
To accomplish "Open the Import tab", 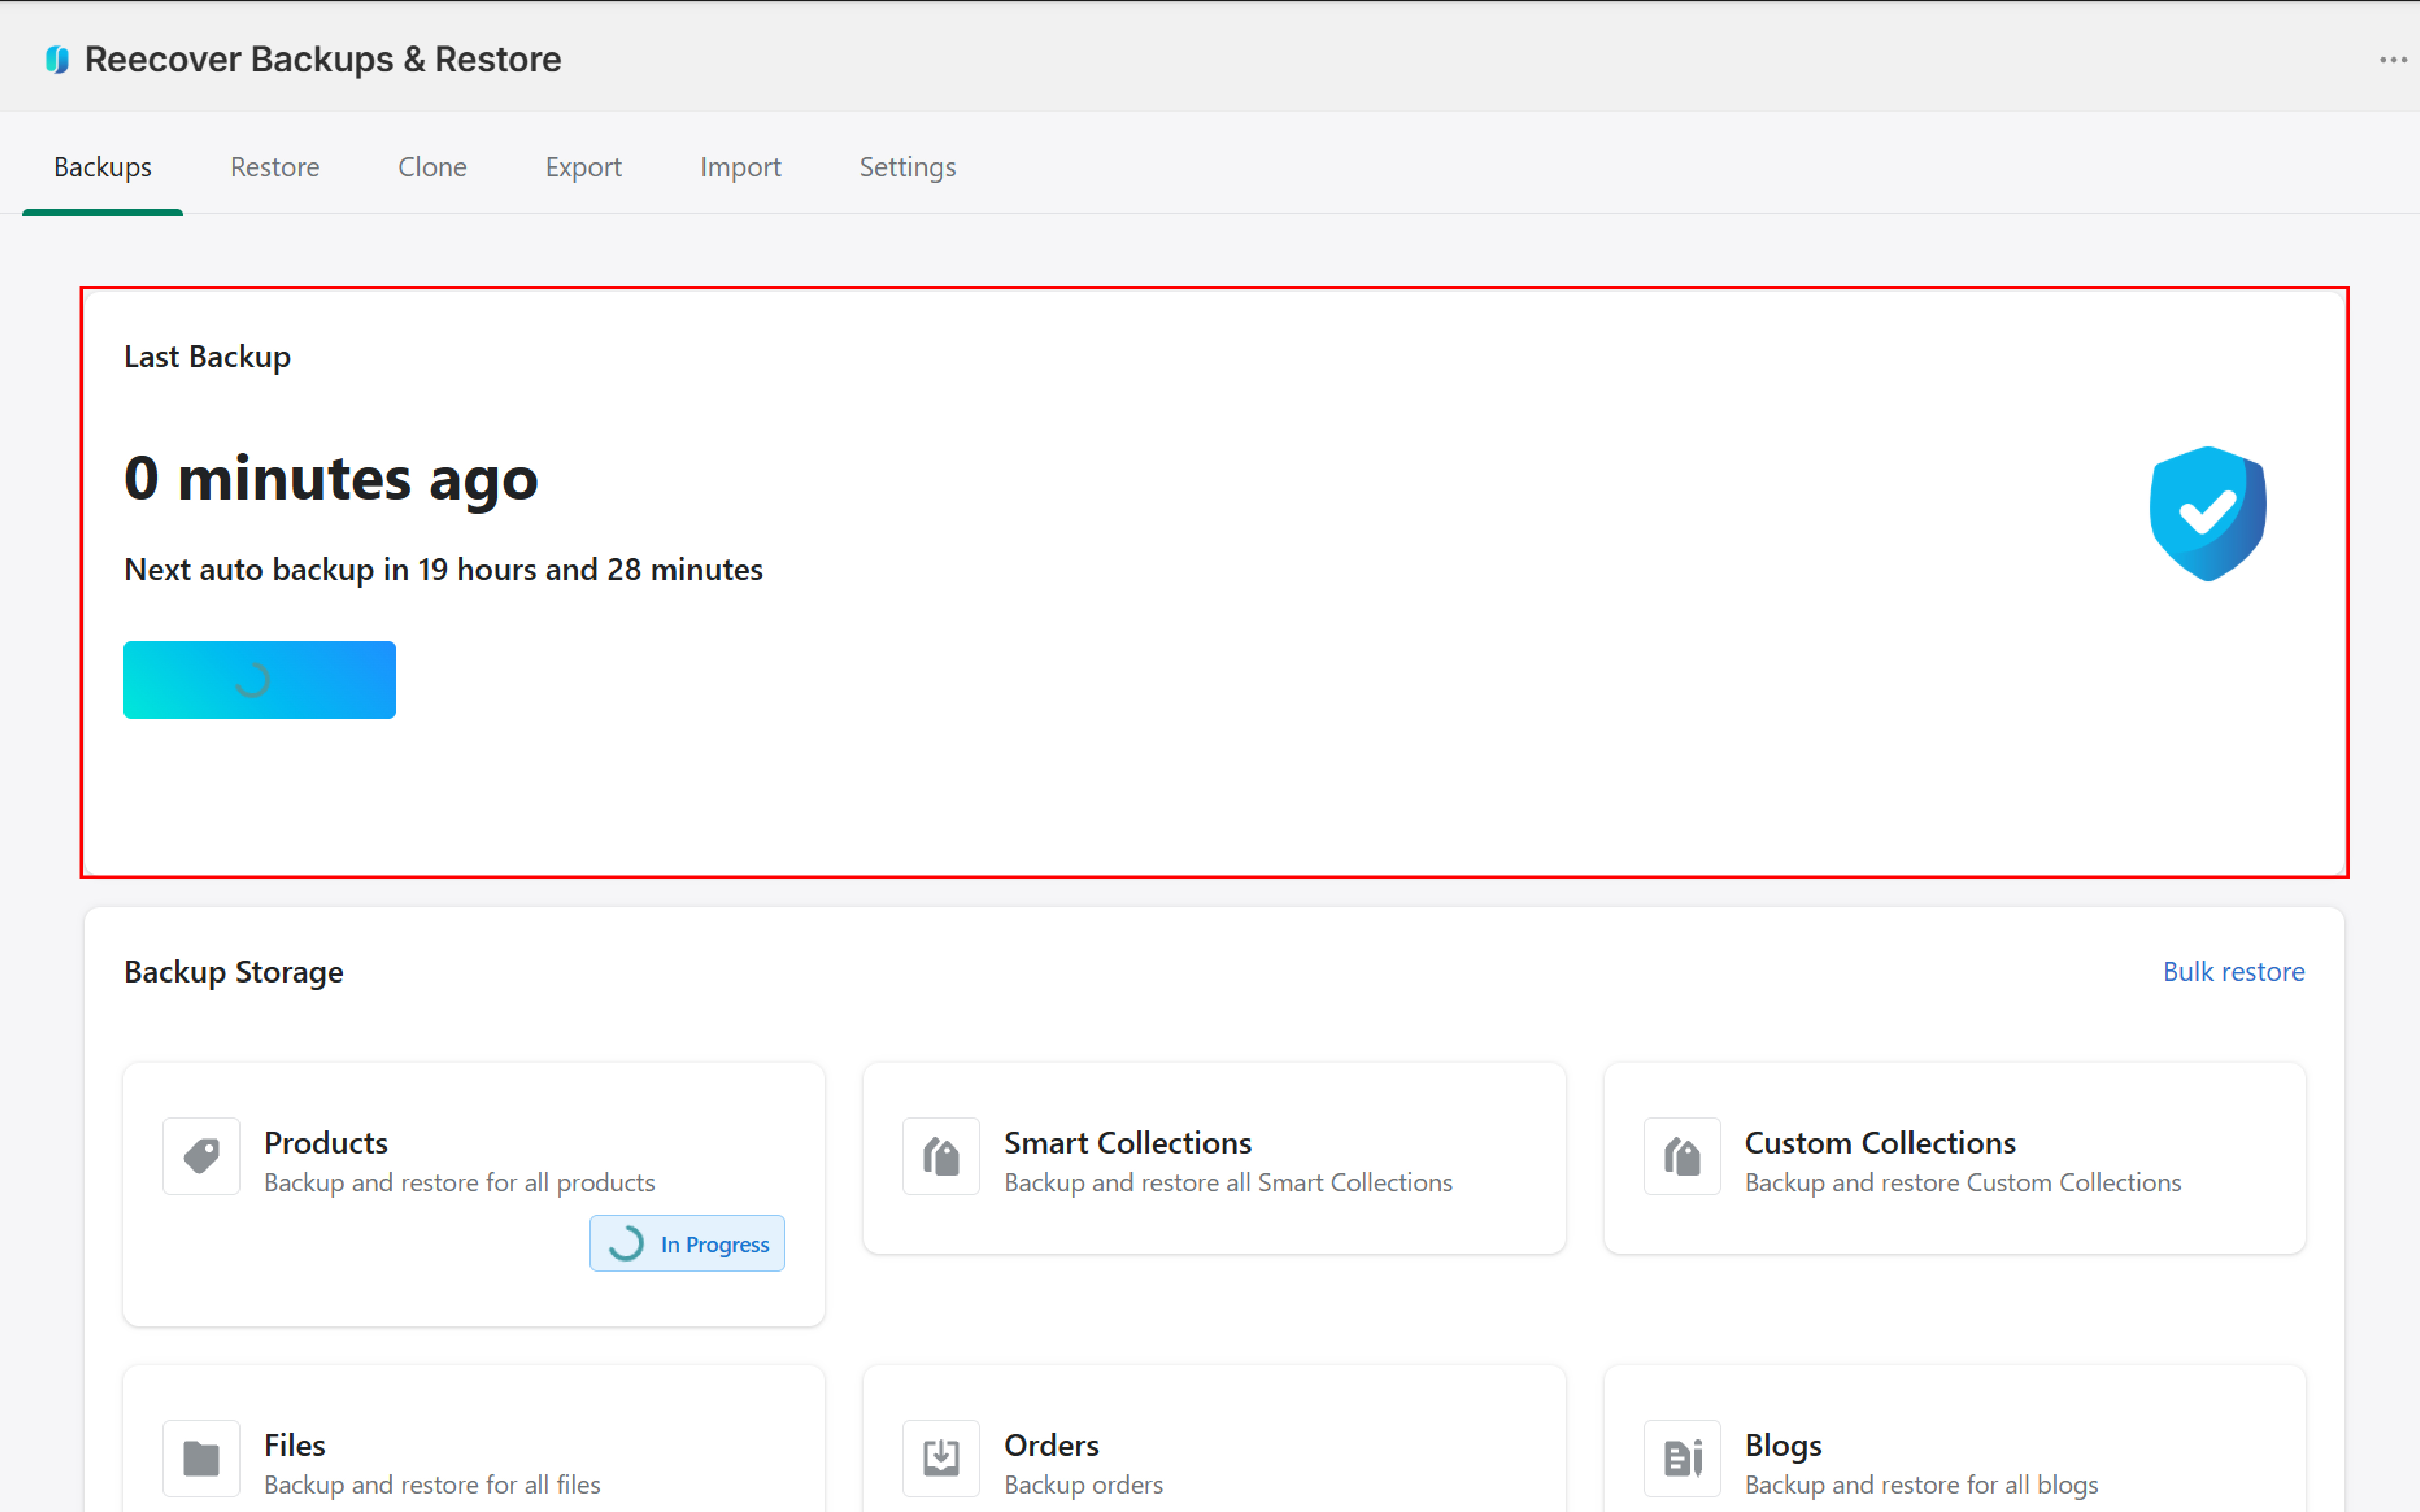I will point(740,167).
